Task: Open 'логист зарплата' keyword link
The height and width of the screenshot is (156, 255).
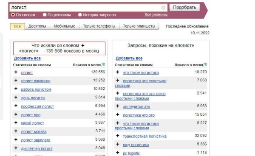Action: [36, 140]
